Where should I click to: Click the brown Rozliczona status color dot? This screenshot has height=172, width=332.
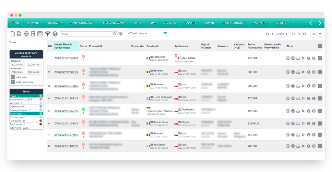[x=41, y=121]
